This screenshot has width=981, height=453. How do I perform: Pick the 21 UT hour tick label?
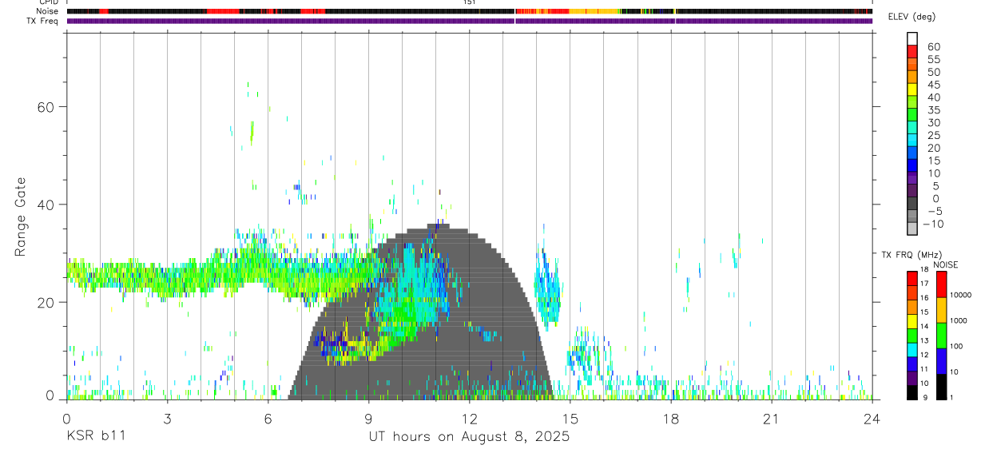coord(771,419)
